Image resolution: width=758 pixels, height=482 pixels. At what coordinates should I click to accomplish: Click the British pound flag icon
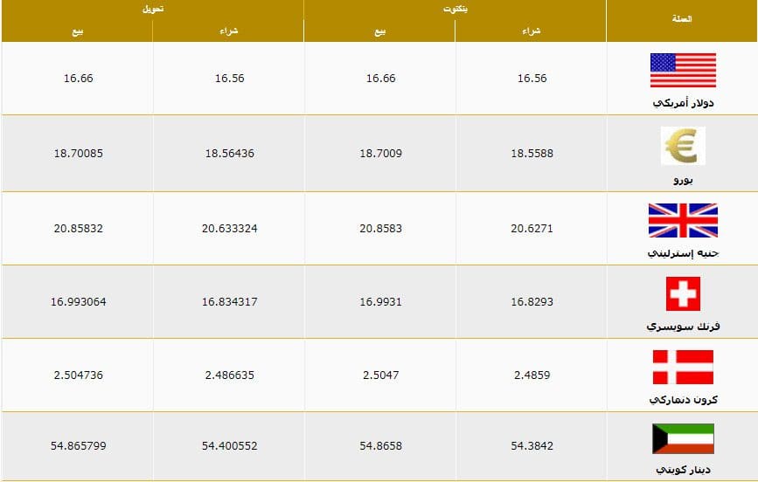click(x=683, y=220)
